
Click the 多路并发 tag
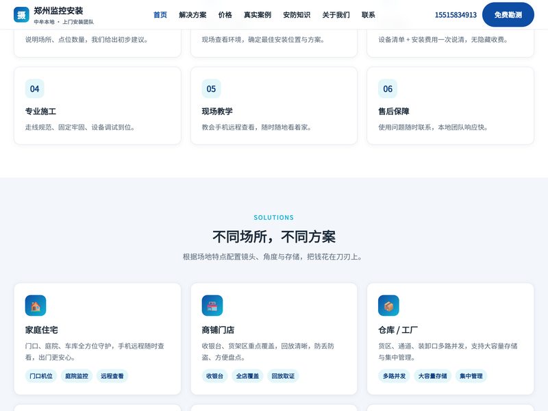click(x=395, y=376)
